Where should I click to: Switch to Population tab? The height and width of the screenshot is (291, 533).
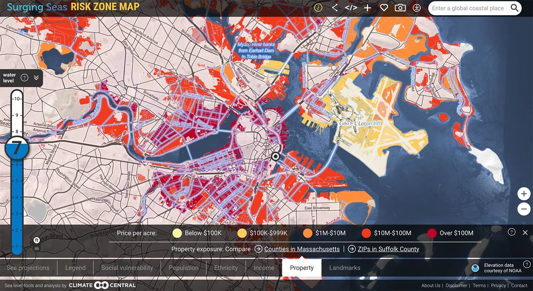[184, 268]
